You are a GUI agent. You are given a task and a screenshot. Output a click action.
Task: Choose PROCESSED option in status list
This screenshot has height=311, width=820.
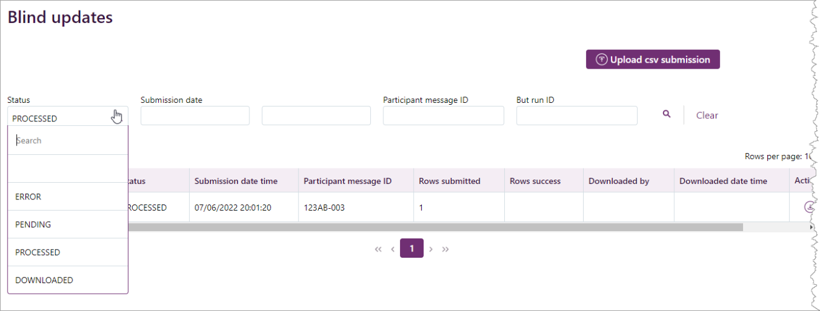point(68,252)
